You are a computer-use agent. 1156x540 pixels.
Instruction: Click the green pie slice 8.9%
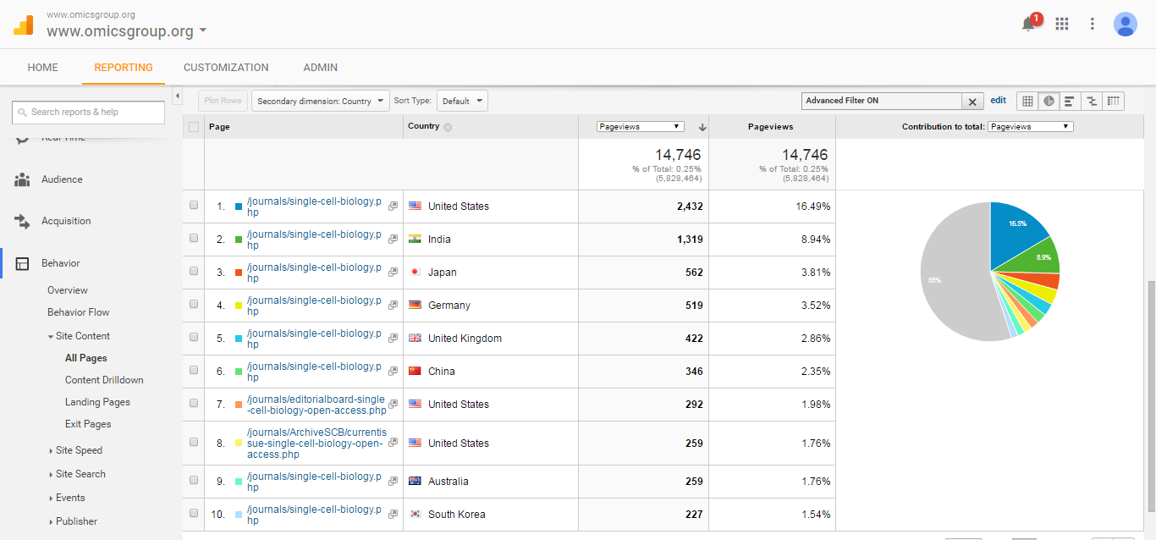click(x=1038, y=256)
